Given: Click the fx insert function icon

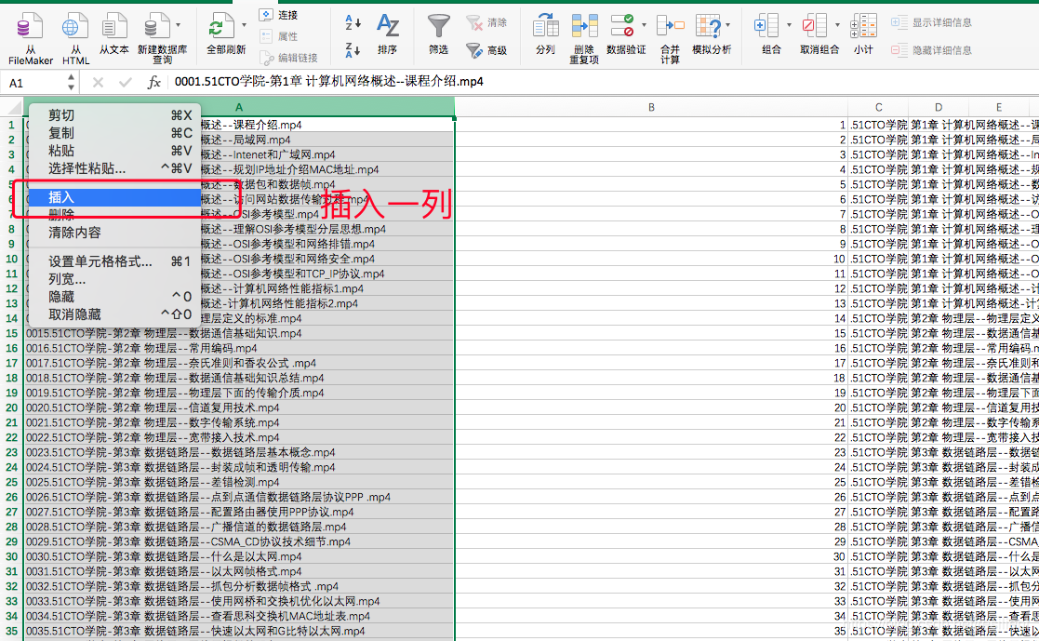Looking at the screenshot, I should tap(153, 82).
